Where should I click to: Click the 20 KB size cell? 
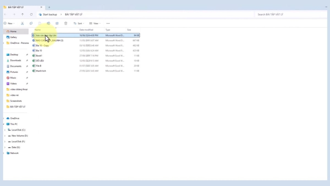(x=136, y=66)
